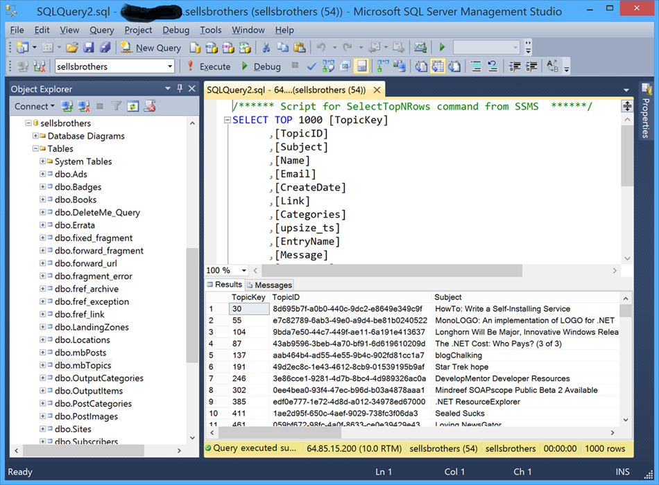
Task: Toggle the highlighted Results to Grid icon
Action: pos(438,67)
